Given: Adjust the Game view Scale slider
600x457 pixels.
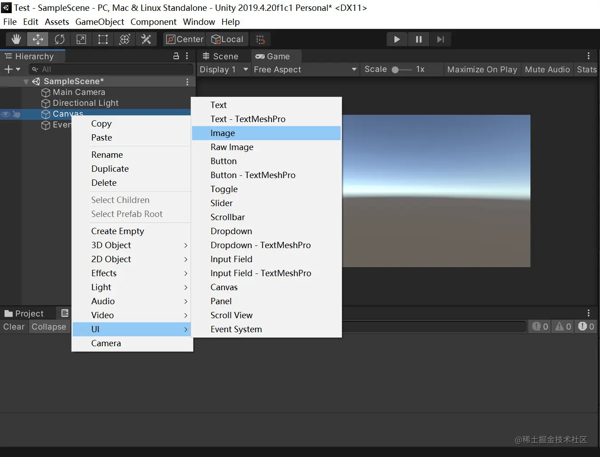Looking at the screenshot, I should point(395,70).
